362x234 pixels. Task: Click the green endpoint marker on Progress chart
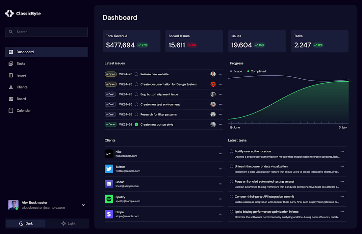coord(348,81)
